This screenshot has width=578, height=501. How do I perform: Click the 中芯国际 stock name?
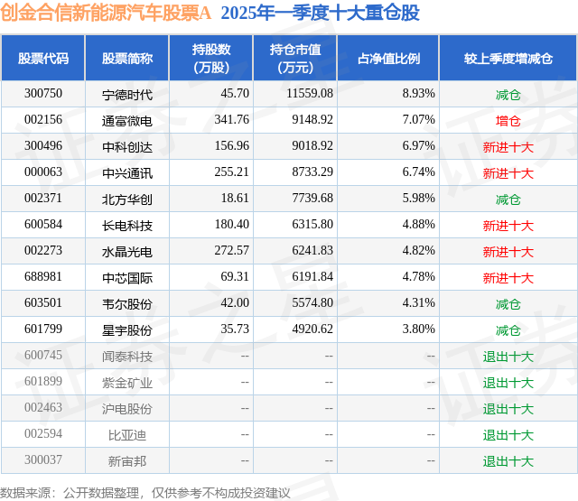pos(127,278)
